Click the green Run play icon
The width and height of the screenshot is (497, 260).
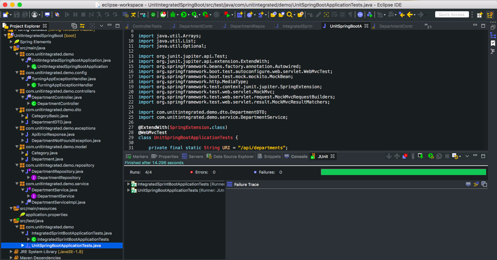184,15
